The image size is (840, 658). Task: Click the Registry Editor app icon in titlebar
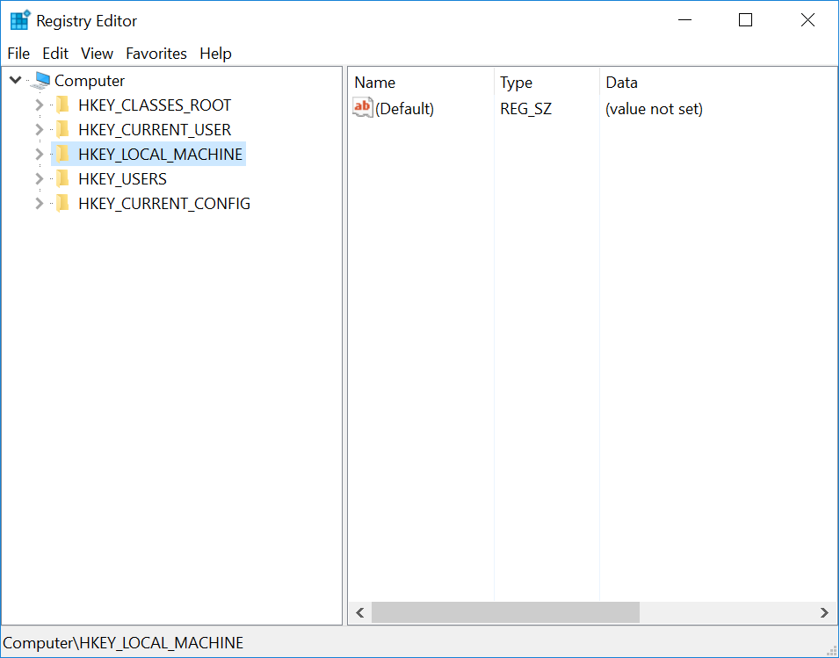coord(19,19)
